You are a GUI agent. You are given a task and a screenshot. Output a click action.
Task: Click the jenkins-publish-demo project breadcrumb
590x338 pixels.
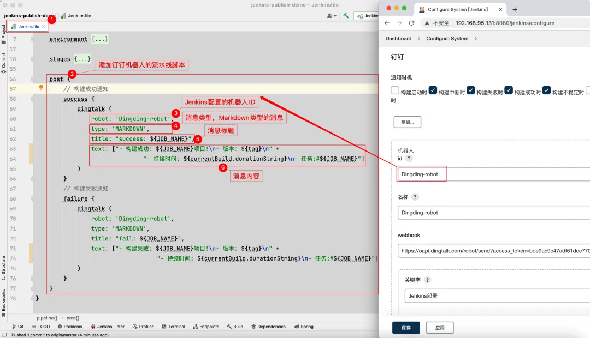click(29, 15)
